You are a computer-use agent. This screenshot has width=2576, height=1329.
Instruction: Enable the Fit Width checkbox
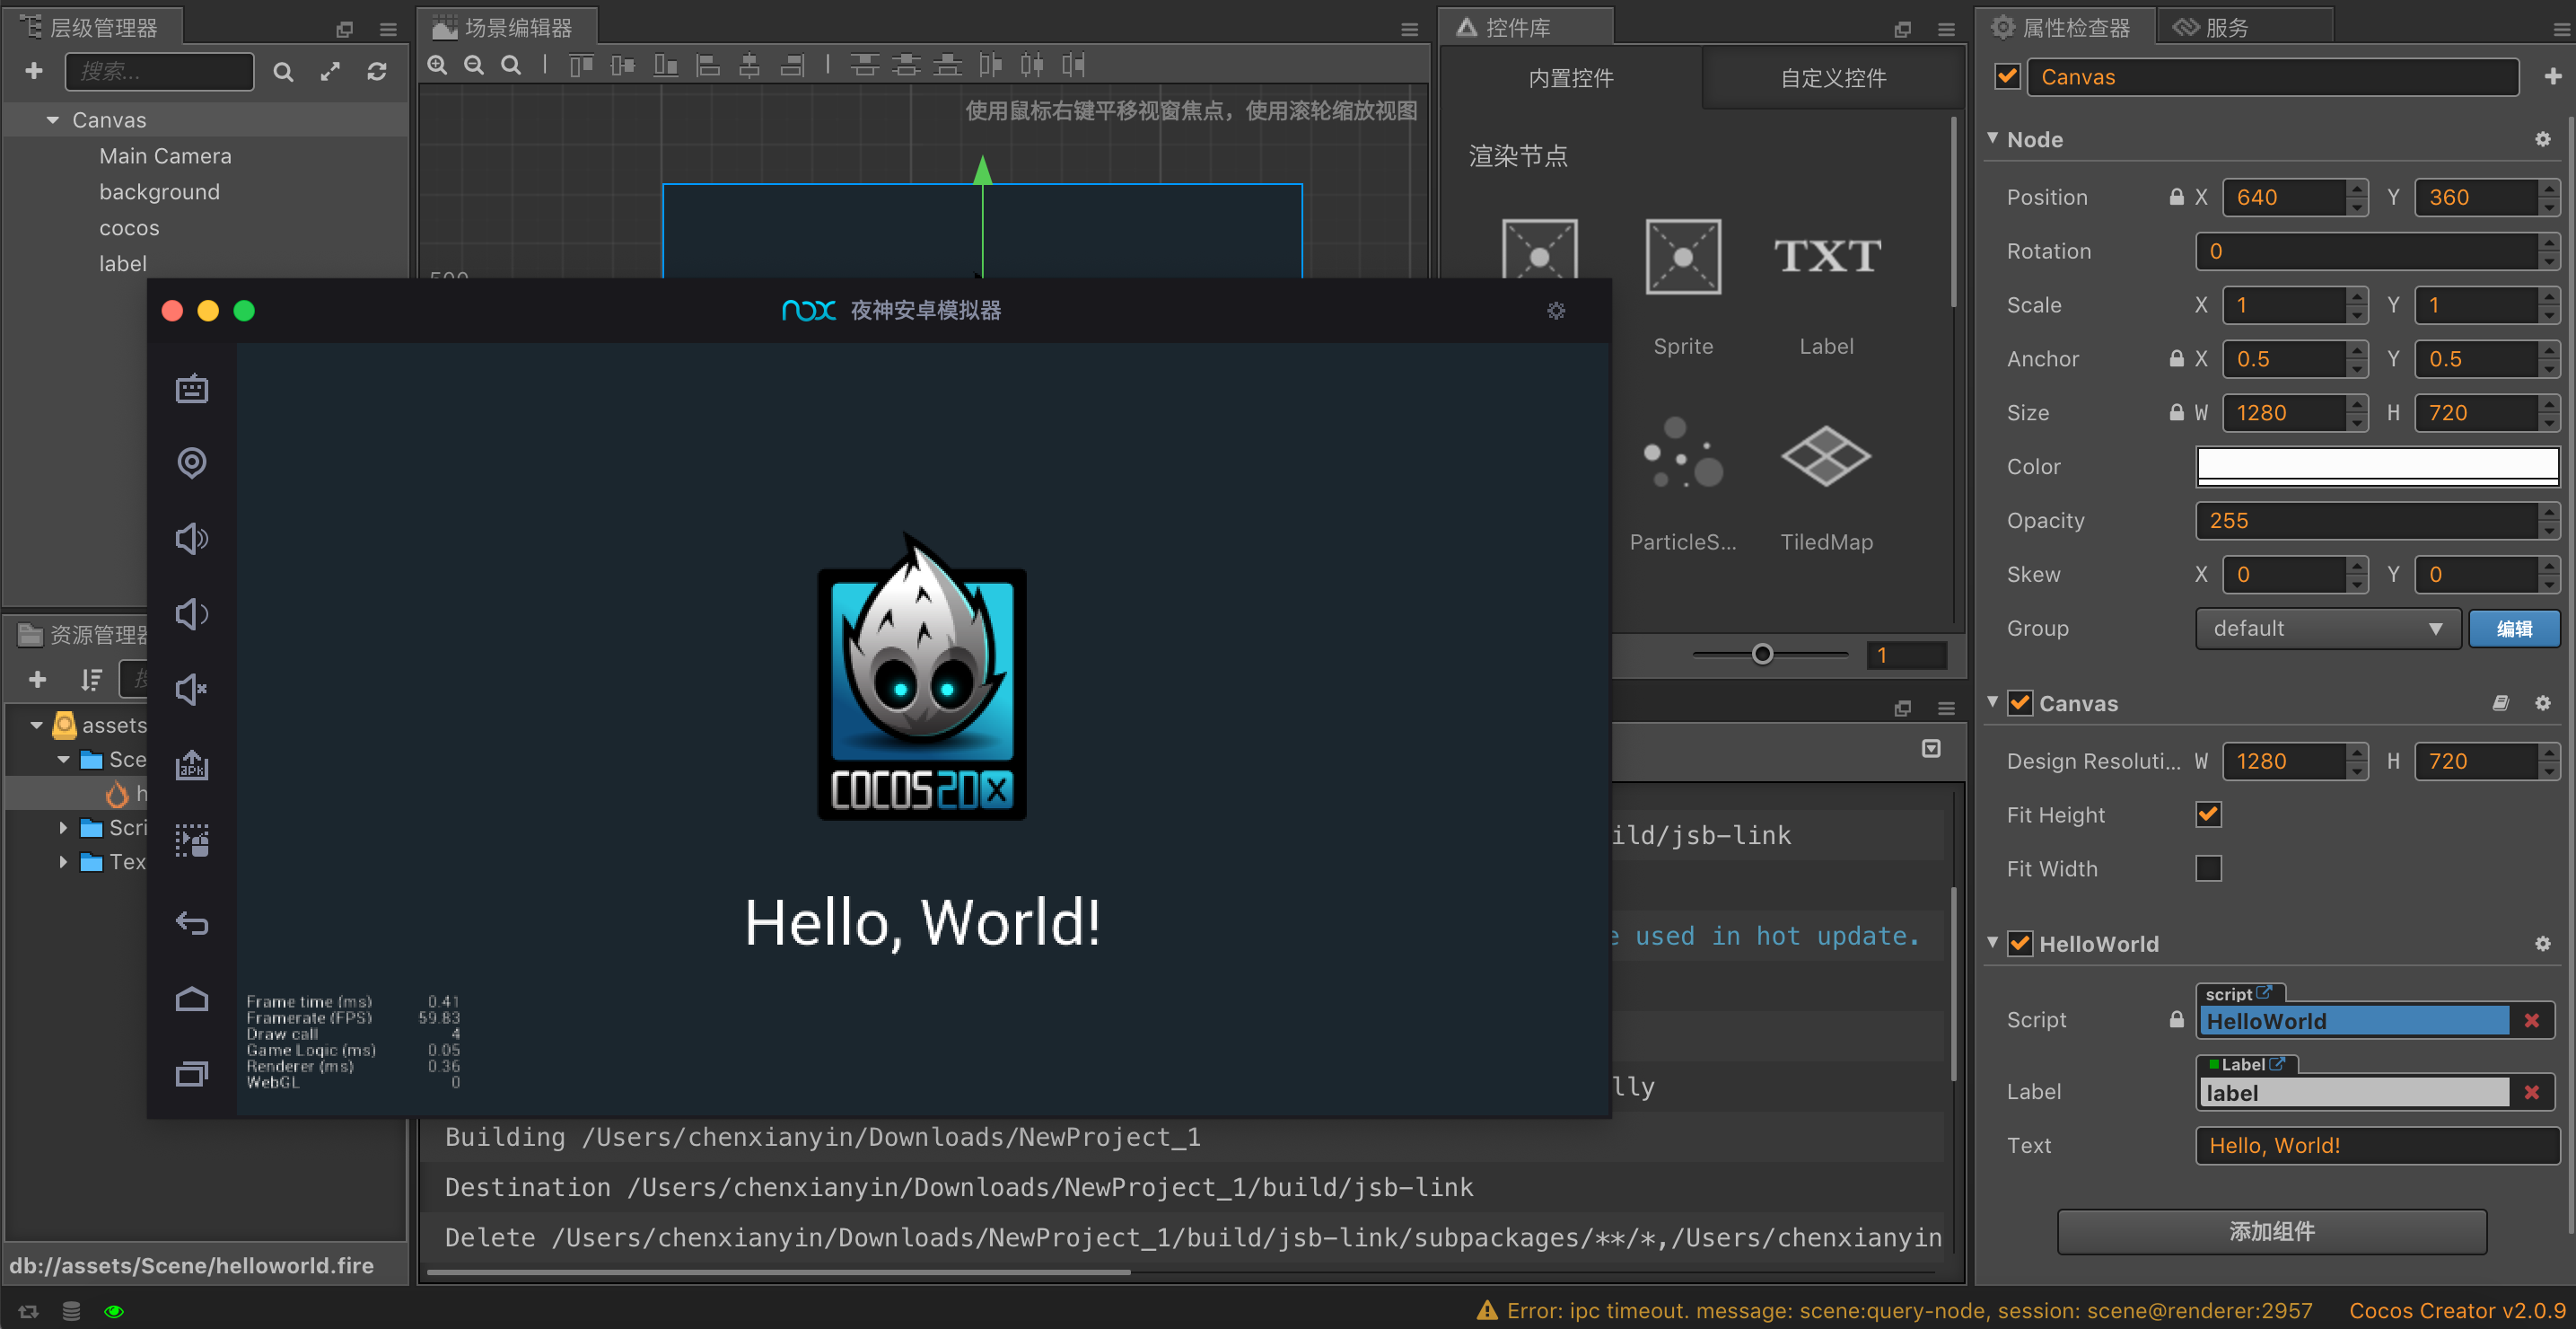2208,868
